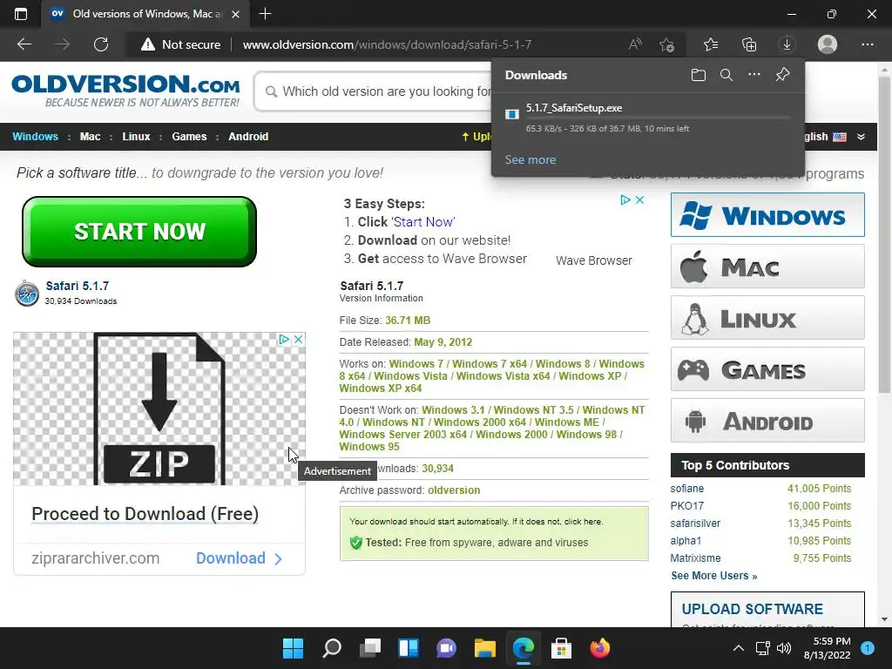Click the ZIP file ad image
Viewport: 892px width, 669px height.
(x=159, y=409)
